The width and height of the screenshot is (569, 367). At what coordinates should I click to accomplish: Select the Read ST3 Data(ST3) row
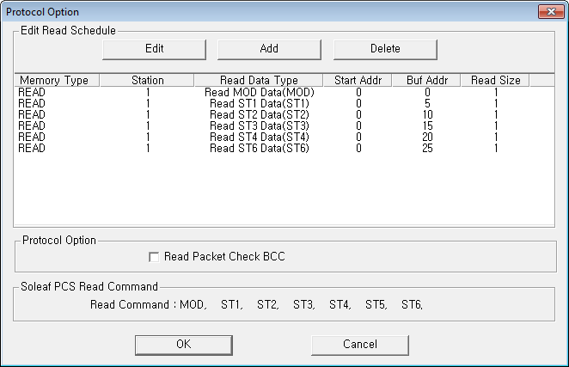coord(284,126)
